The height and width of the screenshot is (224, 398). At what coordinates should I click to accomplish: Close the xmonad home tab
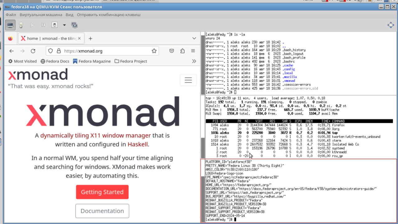(x=79, y=38)
